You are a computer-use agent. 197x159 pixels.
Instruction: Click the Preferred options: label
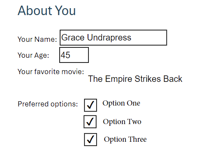pos(48,104)
